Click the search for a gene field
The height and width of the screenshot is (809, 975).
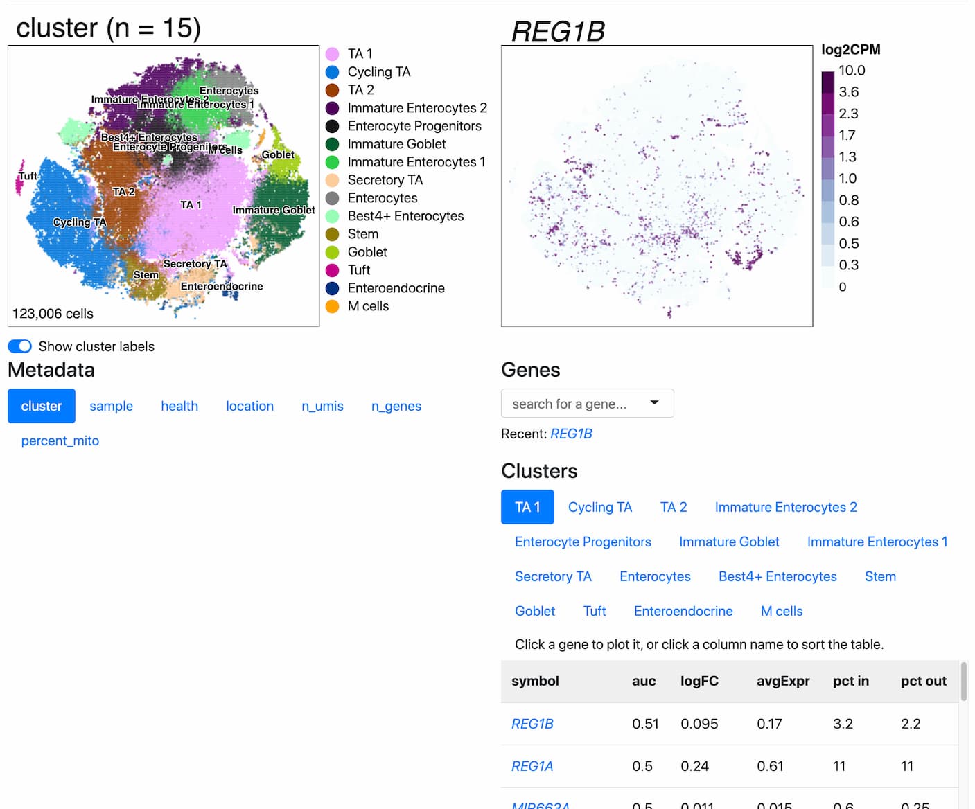point(570,404)
